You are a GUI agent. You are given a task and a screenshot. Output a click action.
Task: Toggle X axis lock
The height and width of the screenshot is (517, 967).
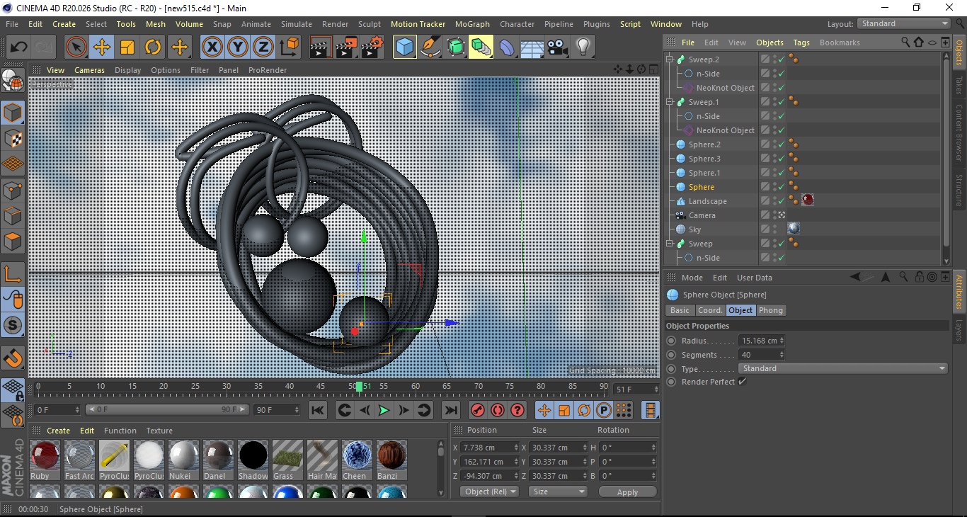pyautogui.click(x=212, y=47)
